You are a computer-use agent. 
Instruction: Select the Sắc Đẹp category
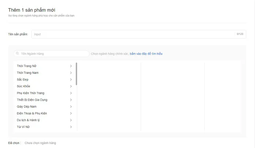point(44,80)
